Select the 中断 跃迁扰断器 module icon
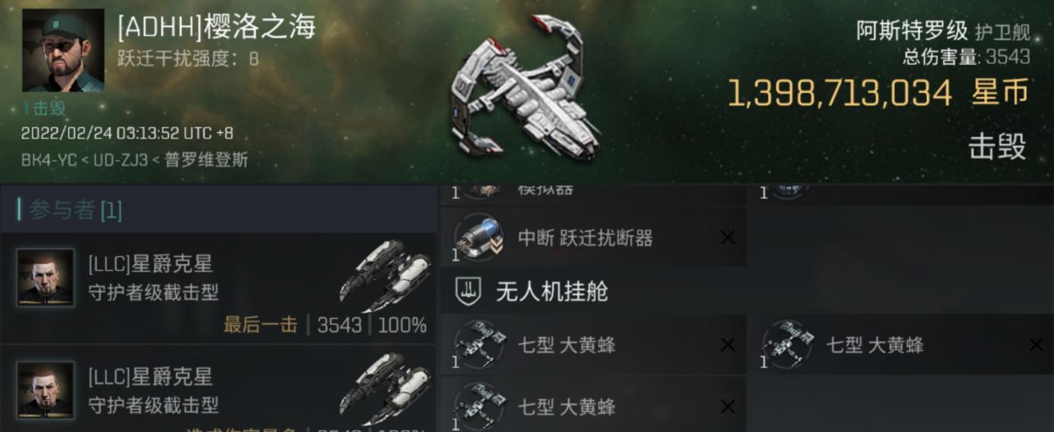This screenshot has width=1054, height=432. (x=479, y=237)
